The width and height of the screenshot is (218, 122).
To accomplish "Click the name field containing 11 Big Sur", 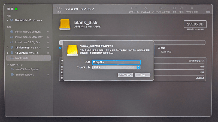I will point(116,62).
